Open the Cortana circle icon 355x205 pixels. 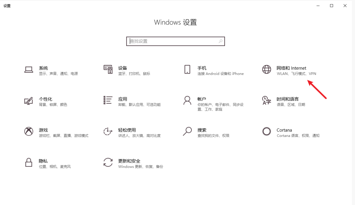[267, 131]
